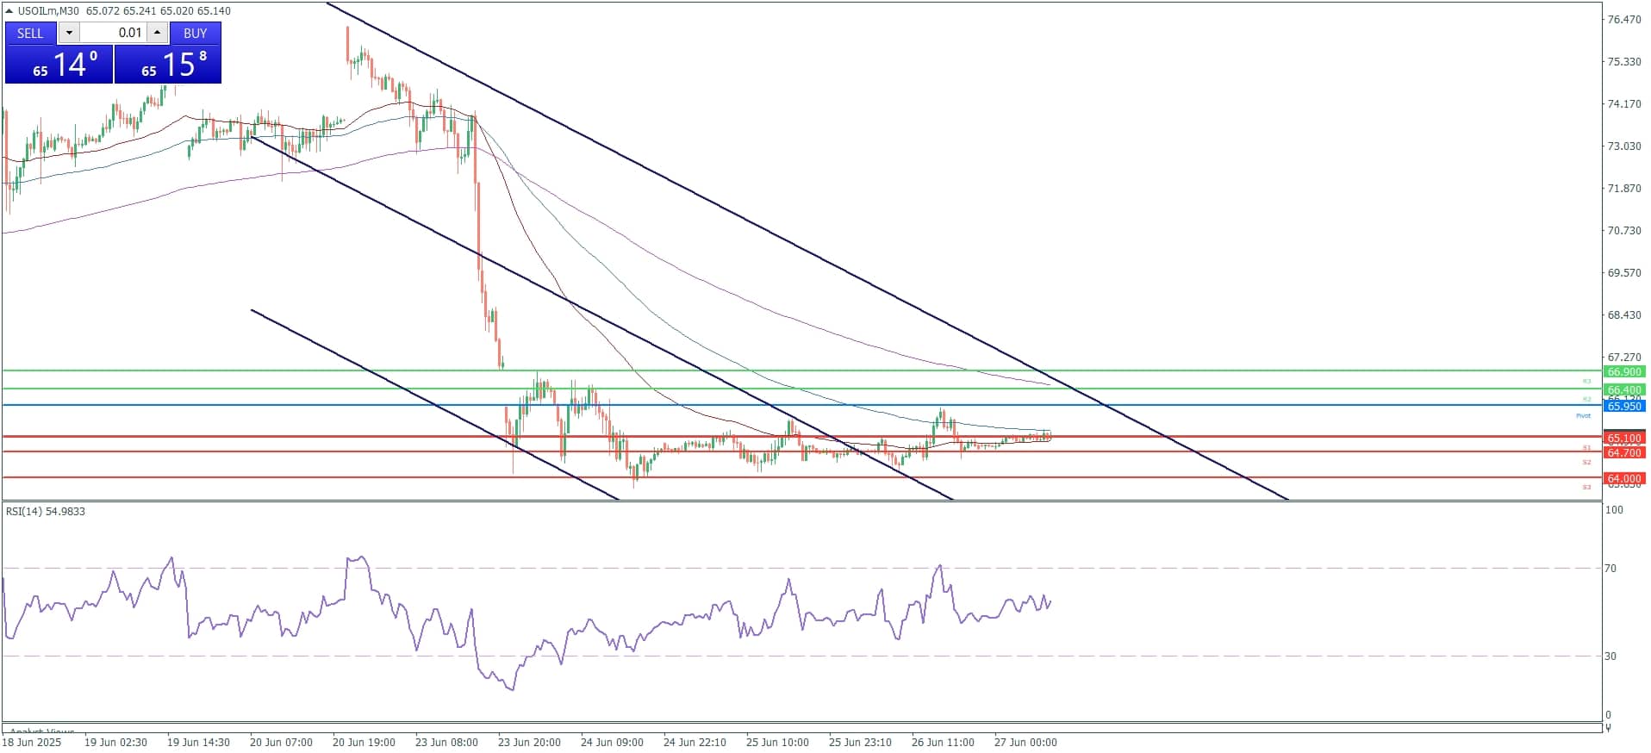
Task: Click the Pivot line caption
Action: (1584, 416)
